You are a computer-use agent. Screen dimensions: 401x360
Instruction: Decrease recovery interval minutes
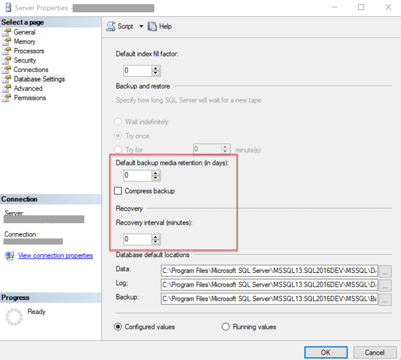156,242
